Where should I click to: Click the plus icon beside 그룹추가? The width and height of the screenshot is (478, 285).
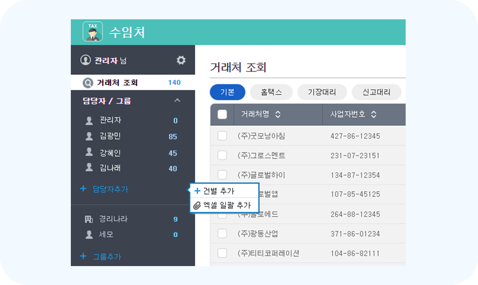pos(83,256)
